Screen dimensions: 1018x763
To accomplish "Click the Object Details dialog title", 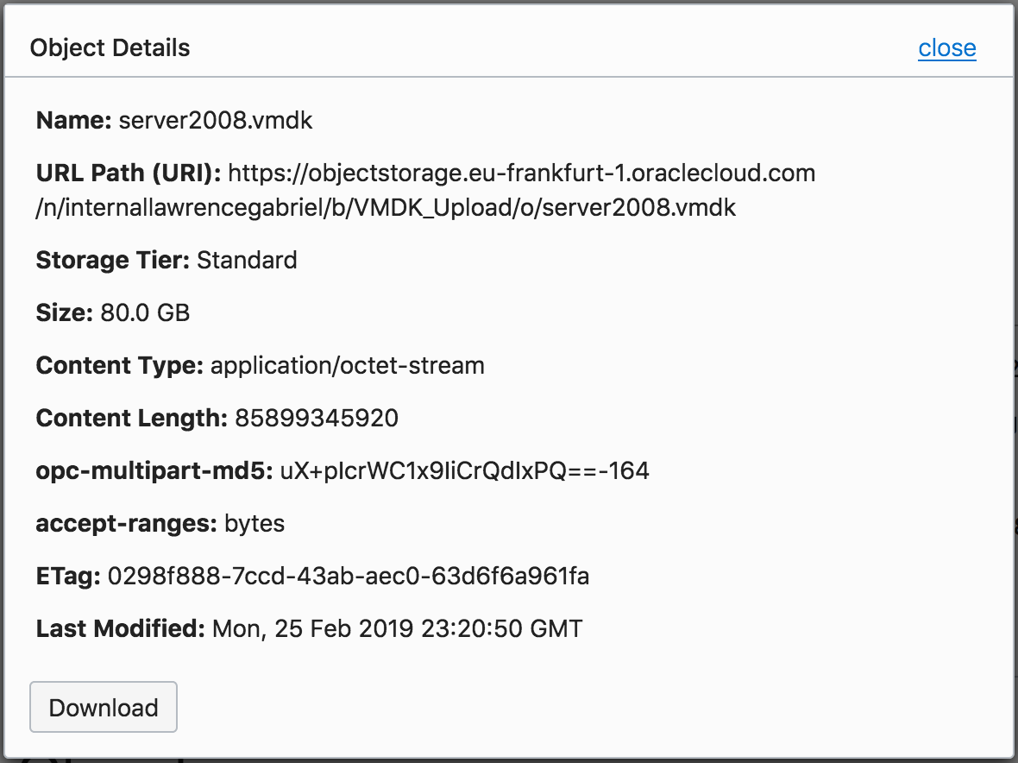I will [110, 47].
